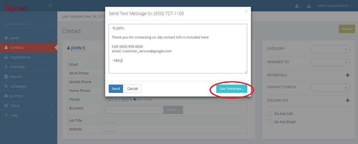Add a potential with the plus icon
The width and height of the screenshot is (358, 144).
(x=348, y=75)
